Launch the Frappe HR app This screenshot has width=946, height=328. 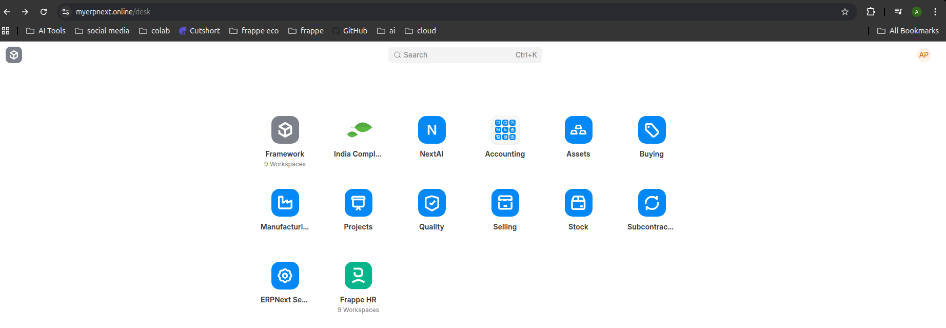358,276
